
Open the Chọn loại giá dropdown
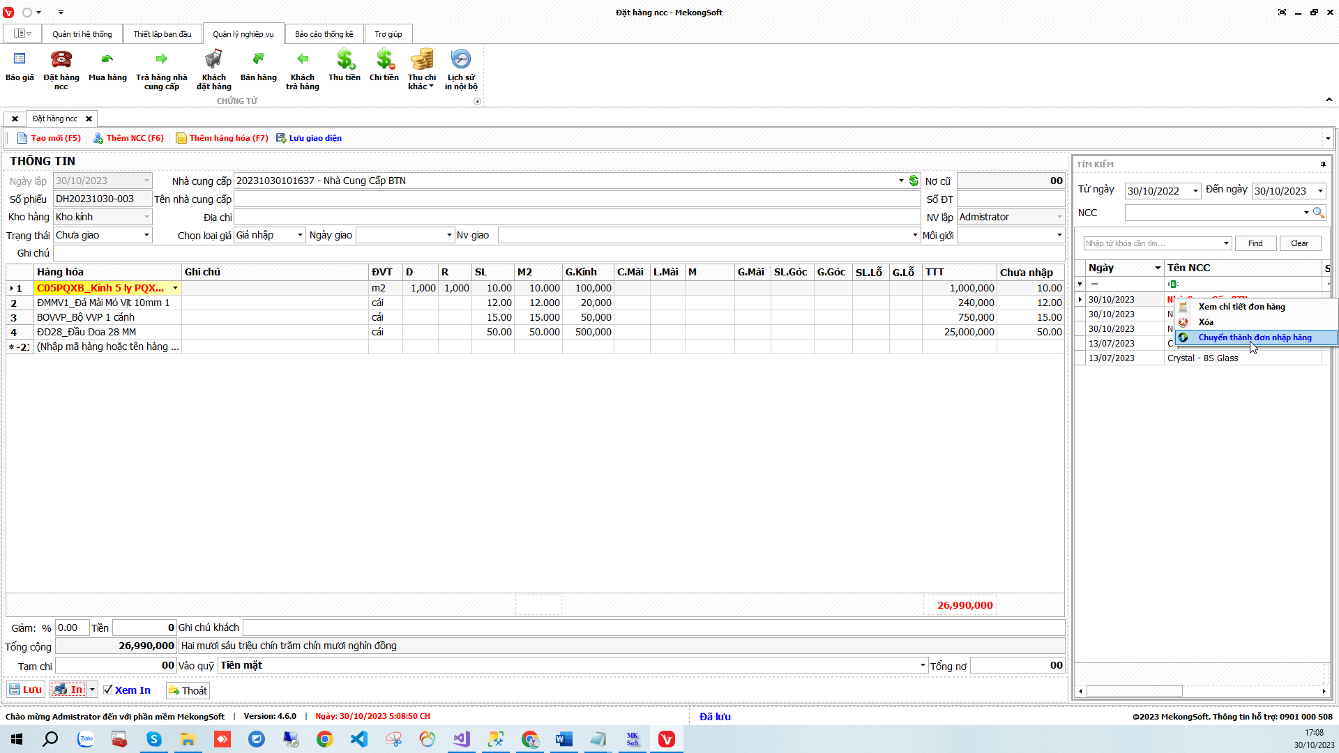coord(300,236)
